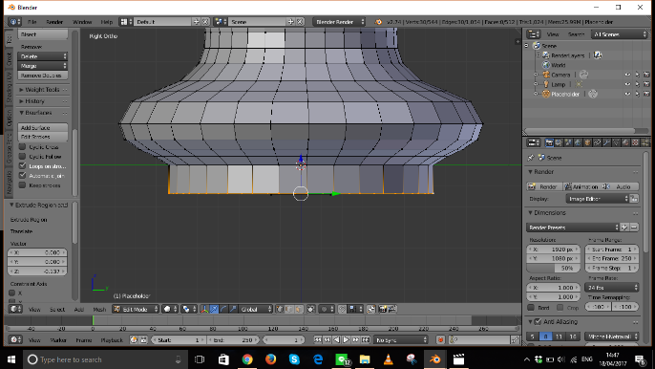
Task: Select the Render properties tab icon
Action: point(549,143)
